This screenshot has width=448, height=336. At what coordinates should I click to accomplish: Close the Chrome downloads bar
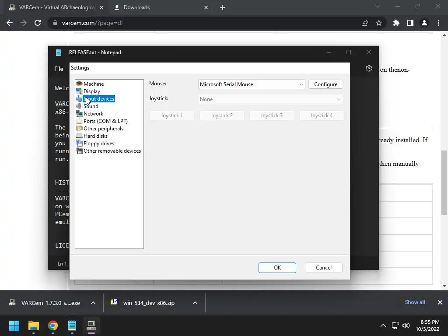(x=440, y=302)
